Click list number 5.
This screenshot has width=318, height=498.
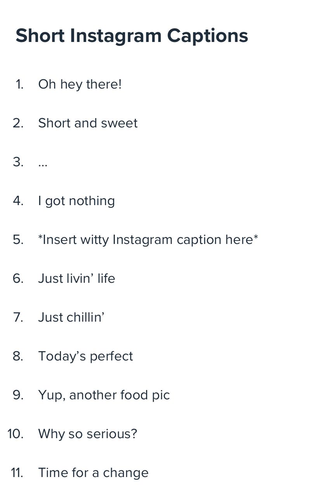tap(18, 240)
